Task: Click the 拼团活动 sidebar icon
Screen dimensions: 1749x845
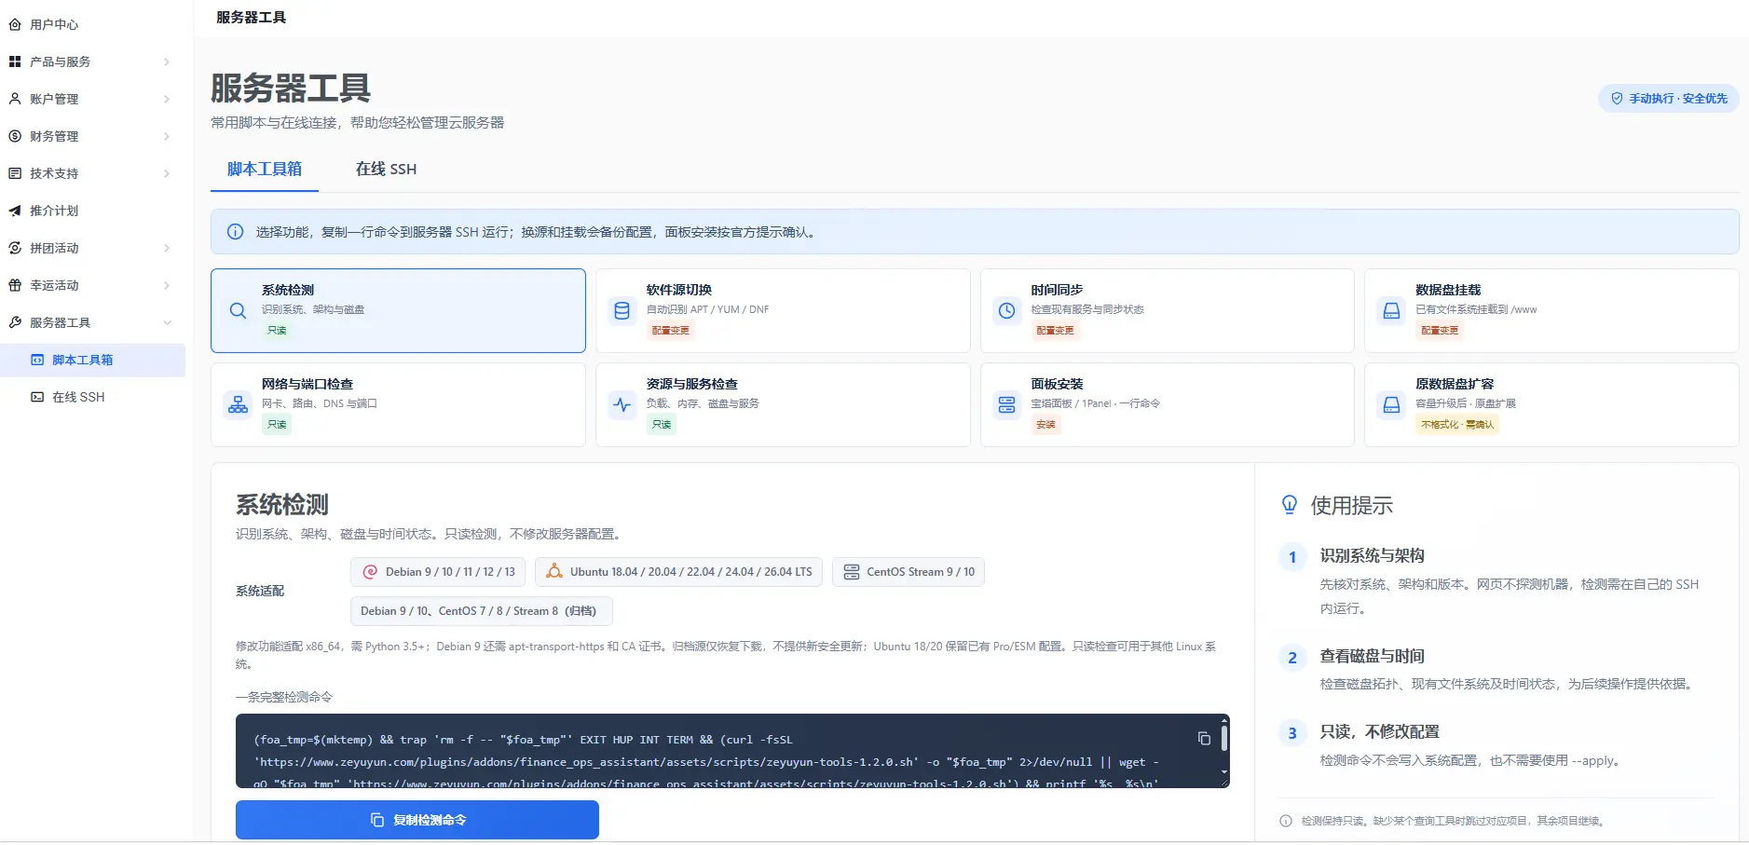Action: coord(15,248)
